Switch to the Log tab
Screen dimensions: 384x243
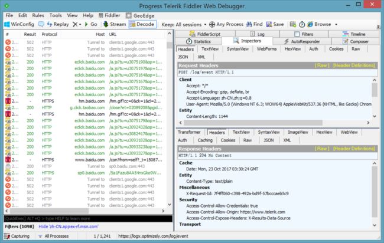pos(257,34)
